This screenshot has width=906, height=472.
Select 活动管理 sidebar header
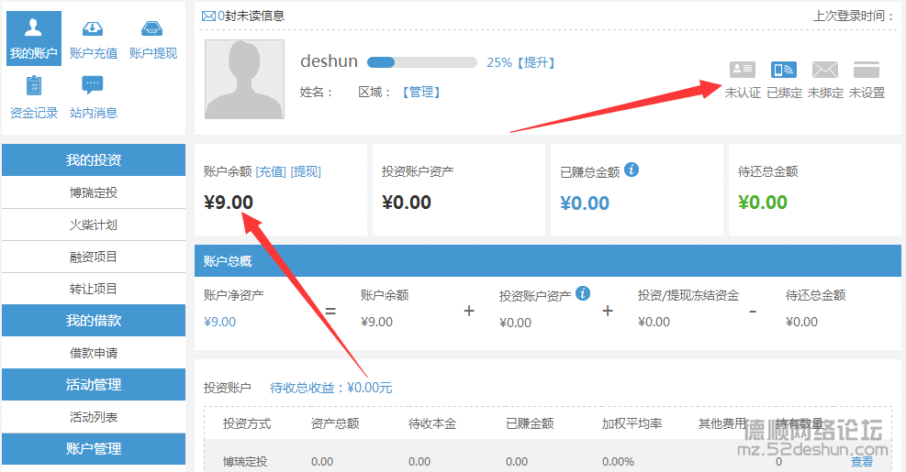[94, 384]
